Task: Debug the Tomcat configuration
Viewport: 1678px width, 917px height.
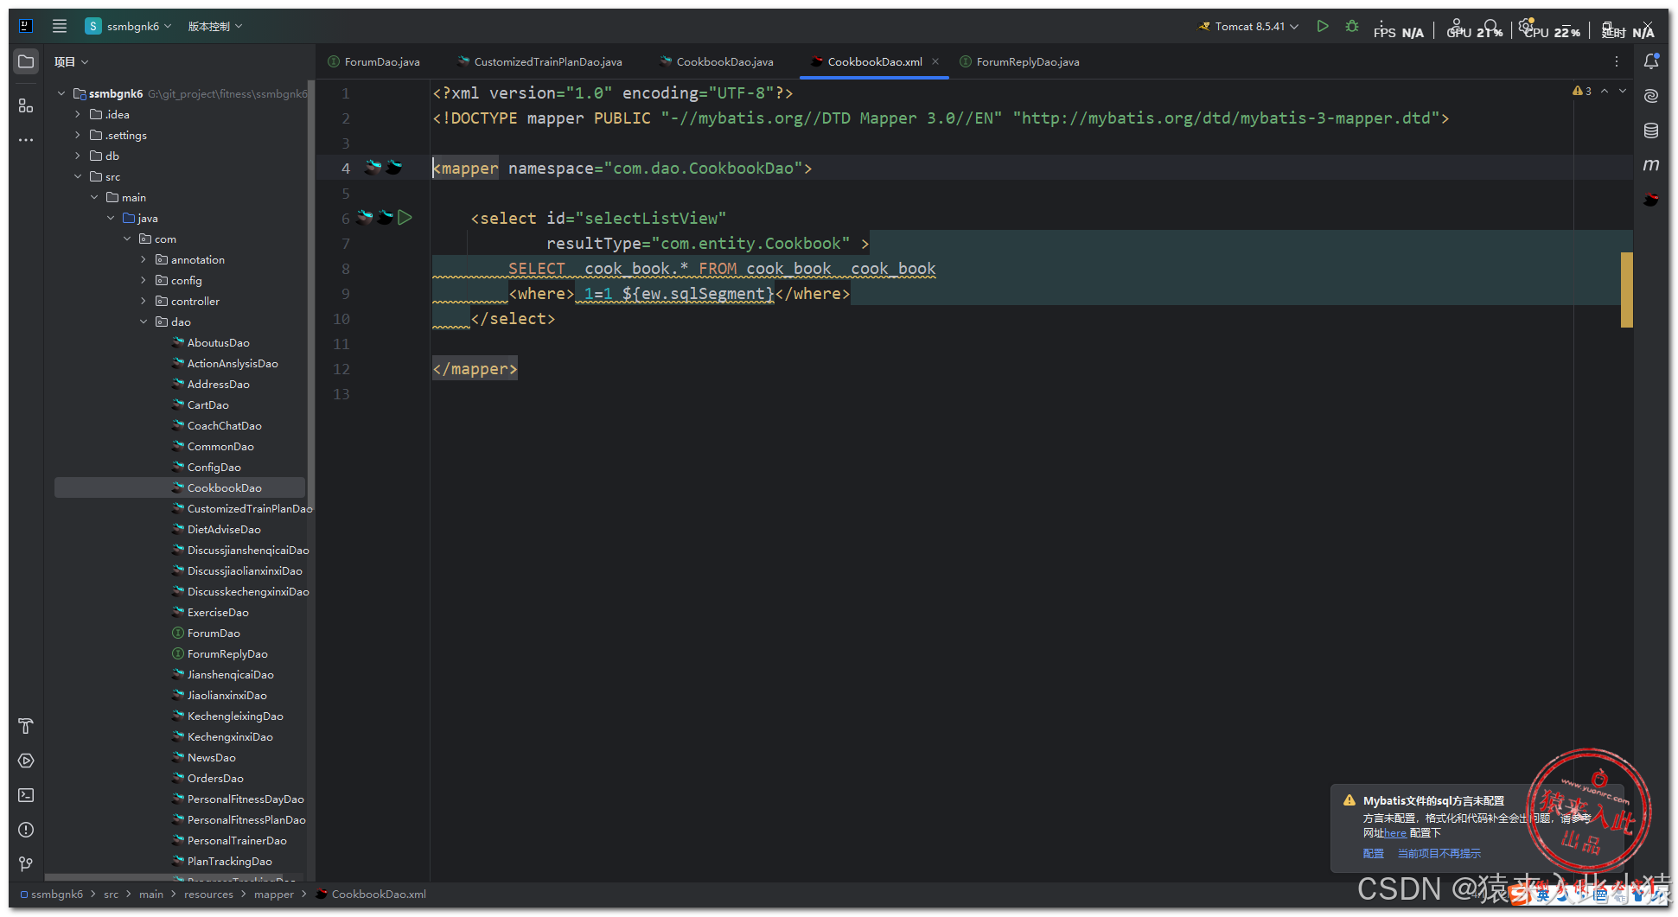Action: (x=1352, y=26)
